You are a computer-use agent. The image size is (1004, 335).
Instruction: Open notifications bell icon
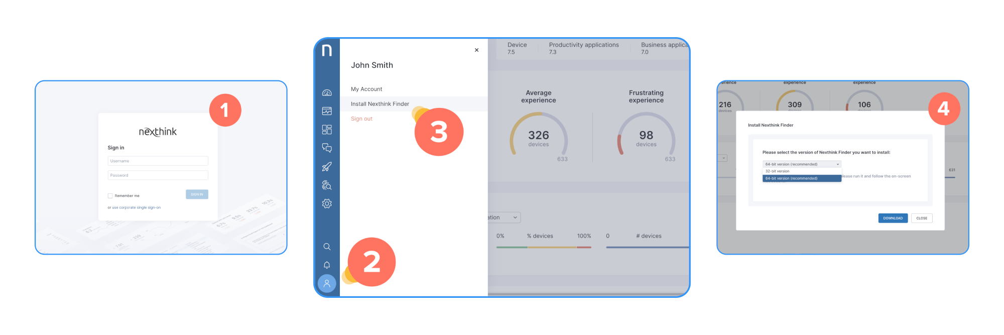tap(327, 265)
